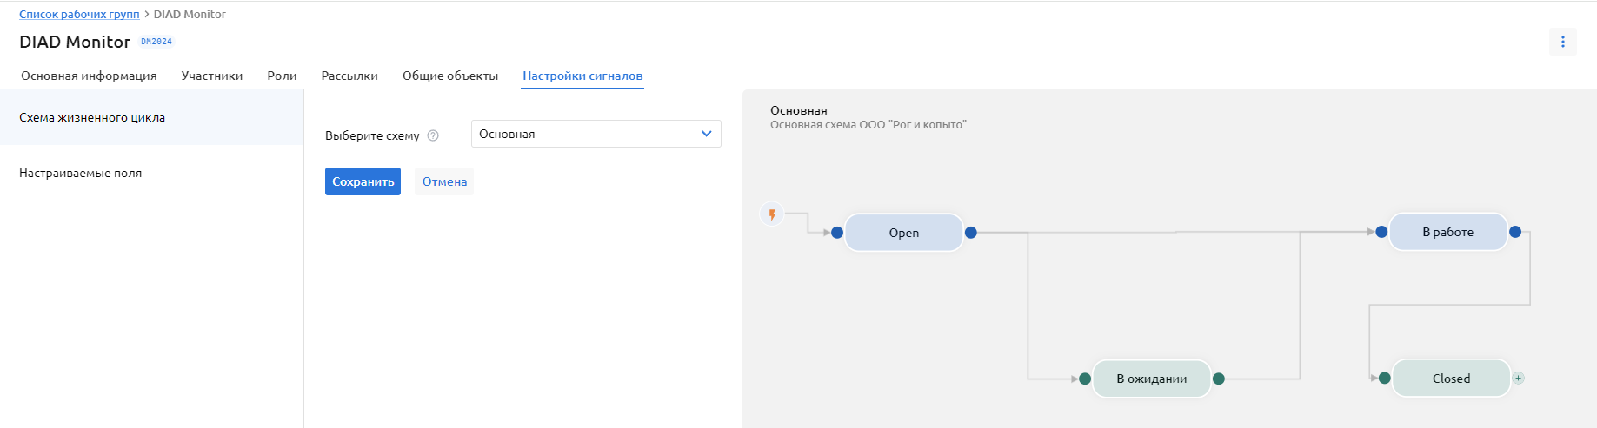The image size is (1597, 428).
Task: Click help icon next to Выберите схему
Action: pos(433,135)
